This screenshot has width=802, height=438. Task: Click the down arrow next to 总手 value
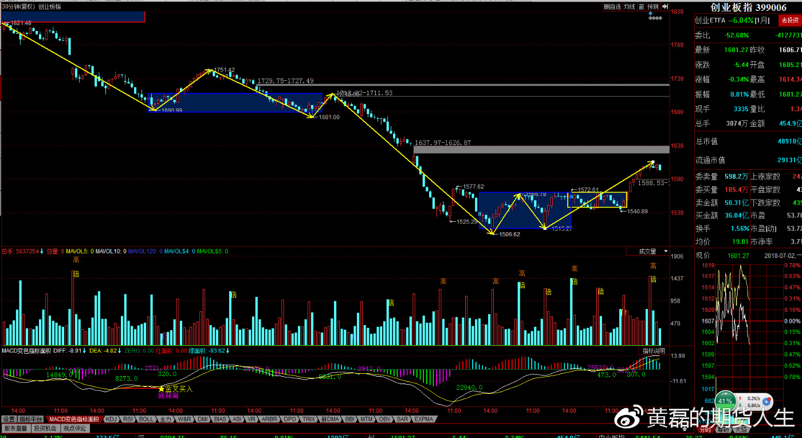(41, 251)
